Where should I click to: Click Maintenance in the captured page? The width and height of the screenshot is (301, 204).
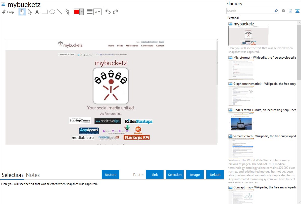pos(132,46)
